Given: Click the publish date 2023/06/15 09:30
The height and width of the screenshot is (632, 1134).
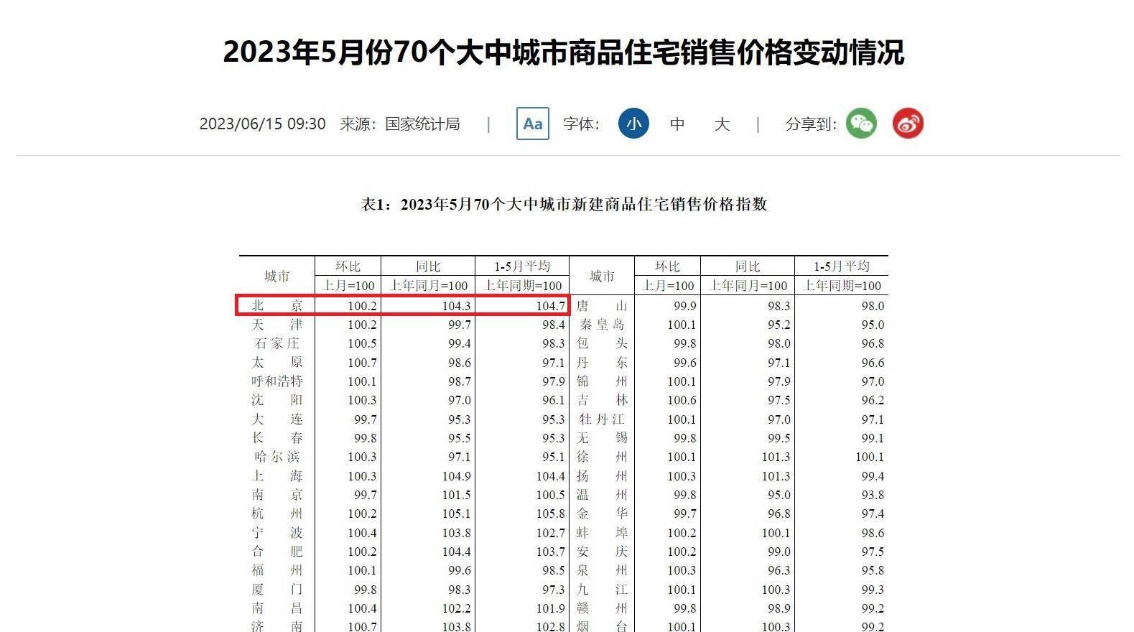Looking at the screenshot, I should pos(263,124).
